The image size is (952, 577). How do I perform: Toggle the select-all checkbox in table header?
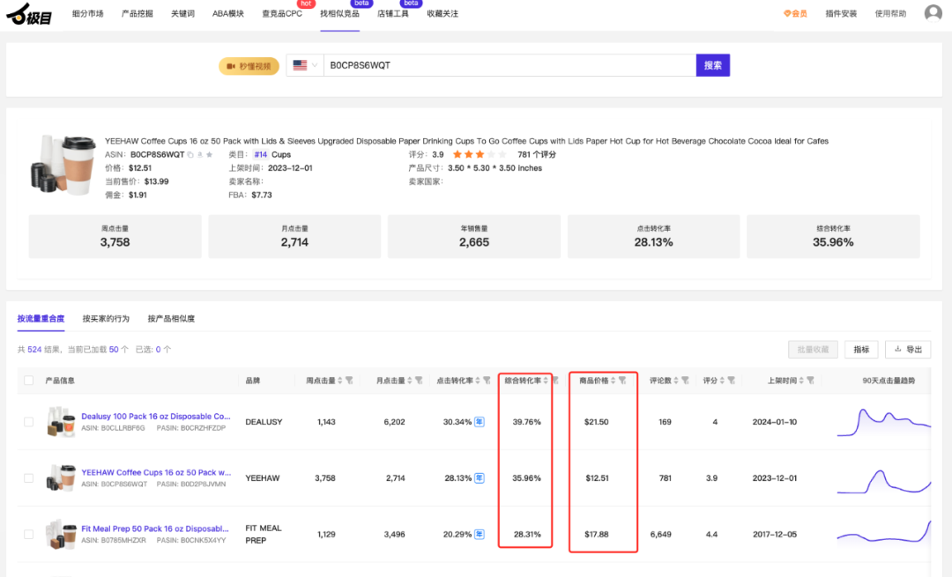29,381
